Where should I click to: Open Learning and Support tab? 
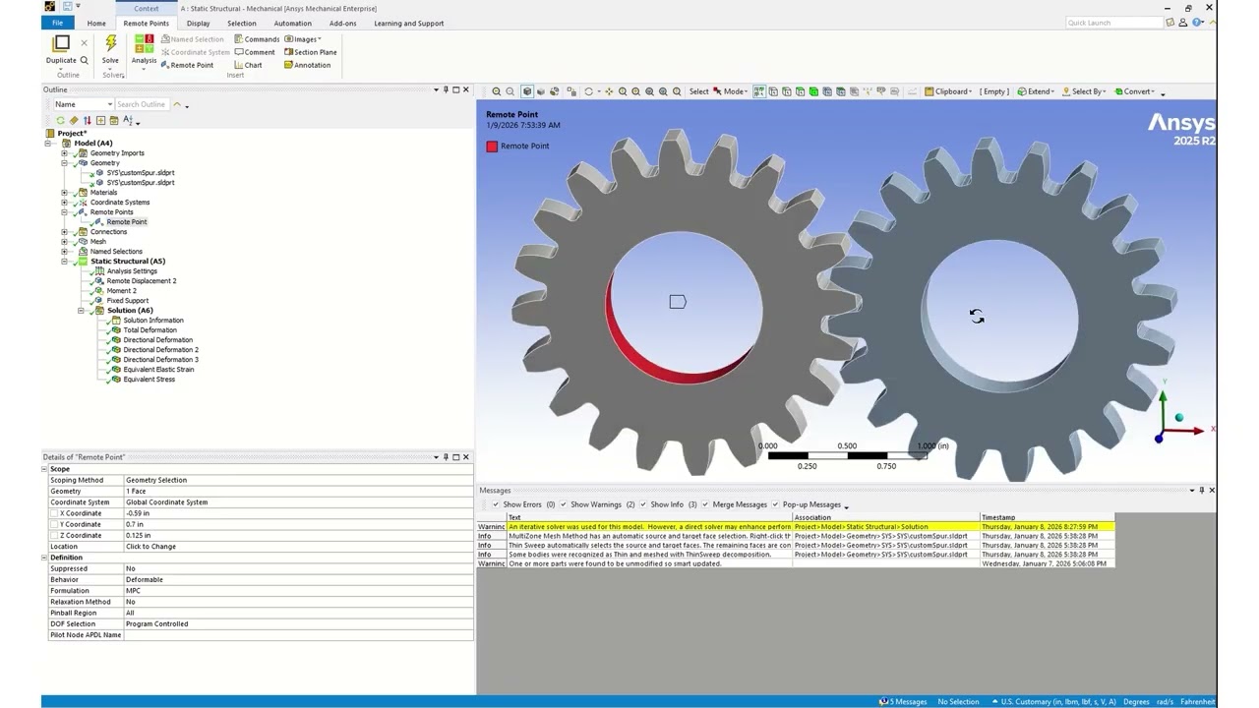click(x=408, y=23)
